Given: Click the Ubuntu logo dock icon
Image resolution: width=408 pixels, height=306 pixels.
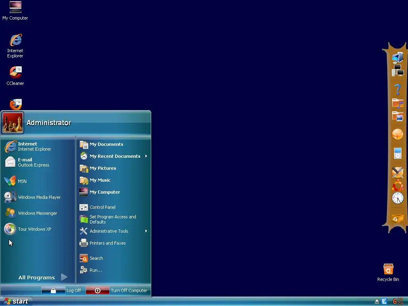Looking at the screenshot, I should pyautogui.click(x=398, y=185).
